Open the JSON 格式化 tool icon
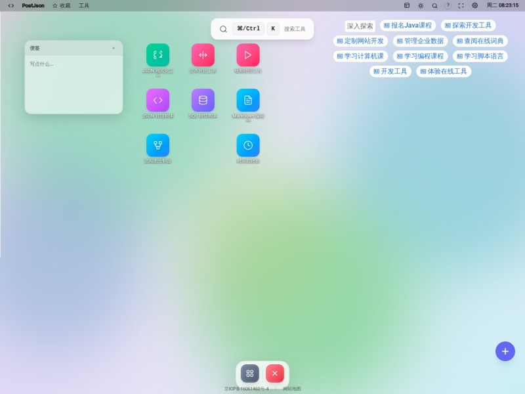Viewport: 525px width, 394px height. (x=157, y=55)
